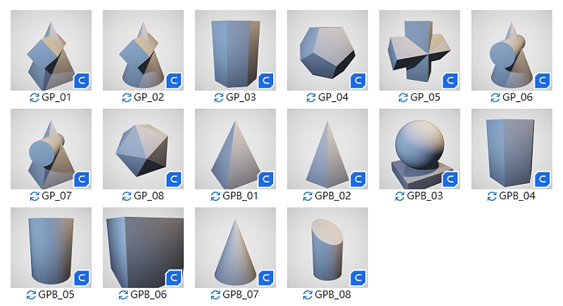Select the GP_01 model thumbnail
The width and height of the screenshot is (563, 306).
51,50
